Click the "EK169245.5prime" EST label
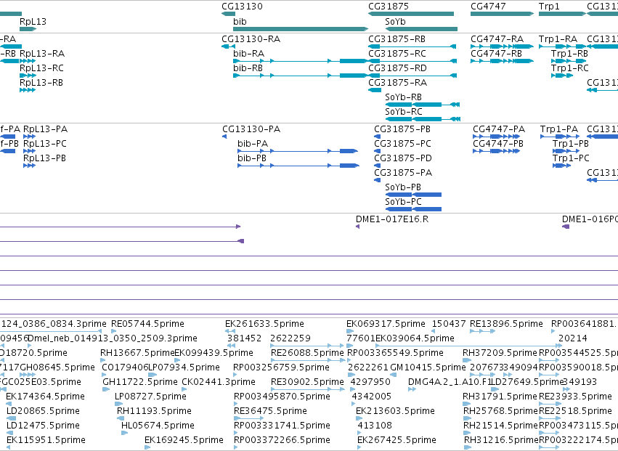The image size is (618, 451). 184,440
